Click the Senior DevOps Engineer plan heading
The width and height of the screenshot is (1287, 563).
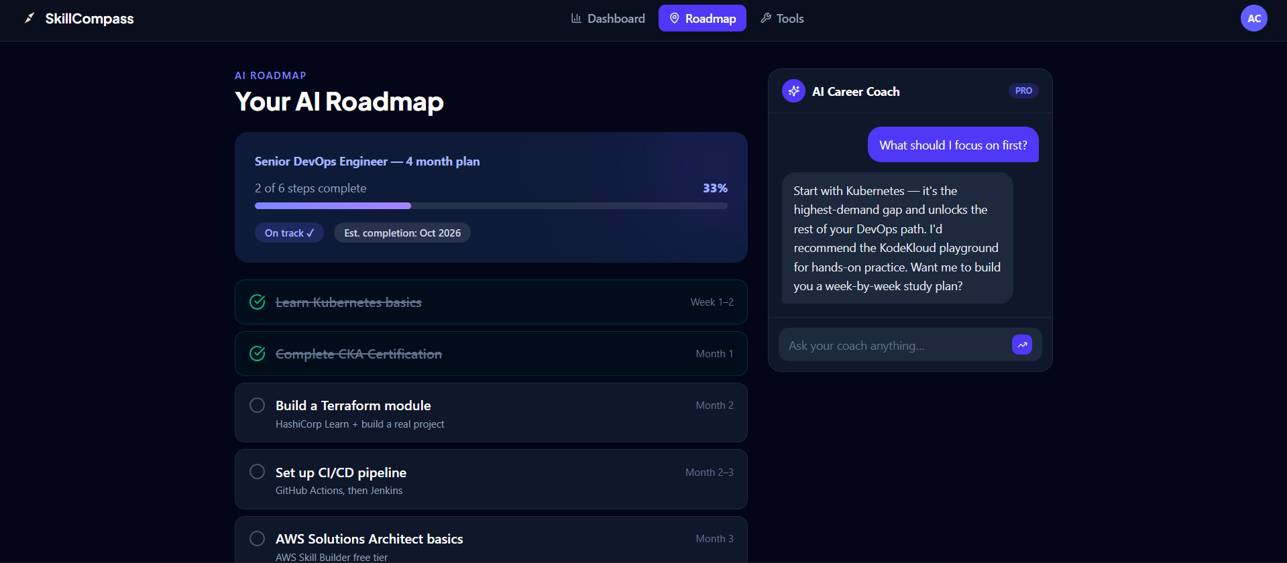368,162
